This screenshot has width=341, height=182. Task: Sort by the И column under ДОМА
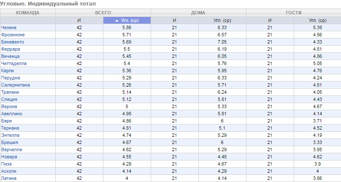pyautogui.click(x=174, y=20)
